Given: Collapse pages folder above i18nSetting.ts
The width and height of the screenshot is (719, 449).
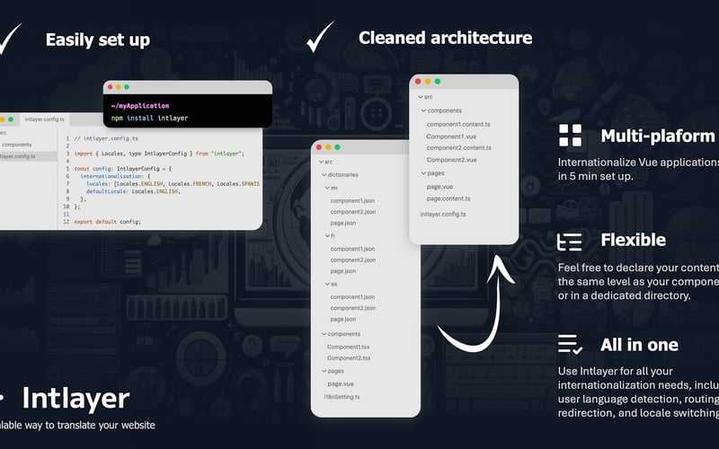Looking at the screenshot, I should [324, 371].
